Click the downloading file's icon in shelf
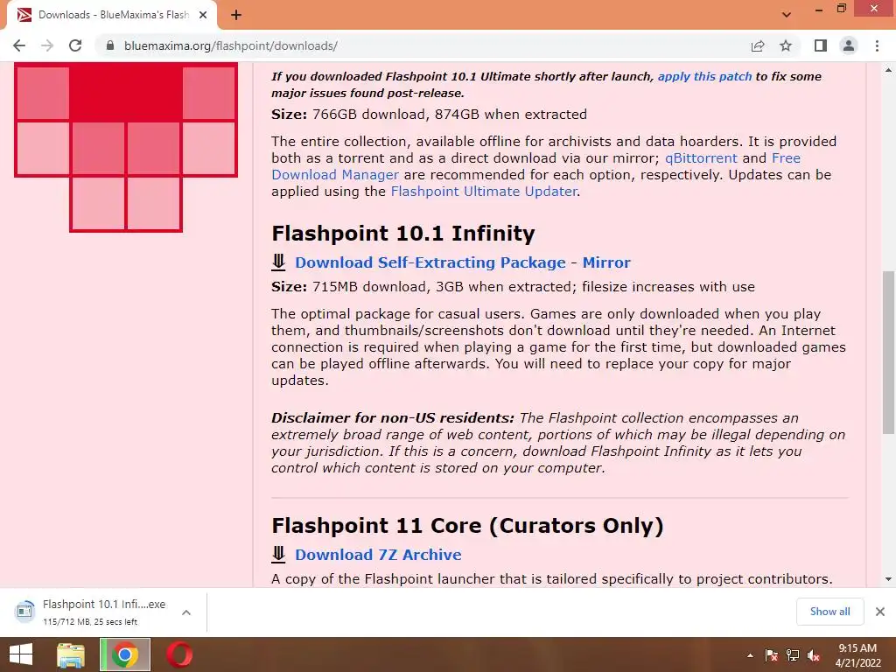This screenshot has height=672, width=896. (24, 612)
